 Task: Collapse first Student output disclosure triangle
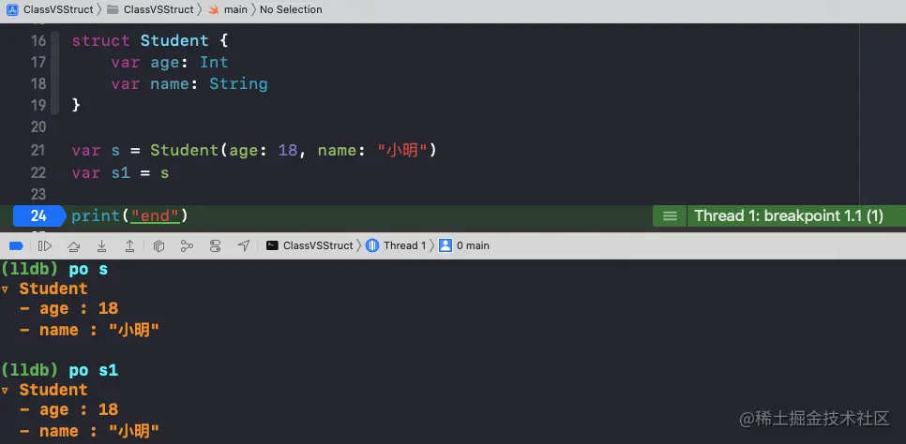[6, 289]
